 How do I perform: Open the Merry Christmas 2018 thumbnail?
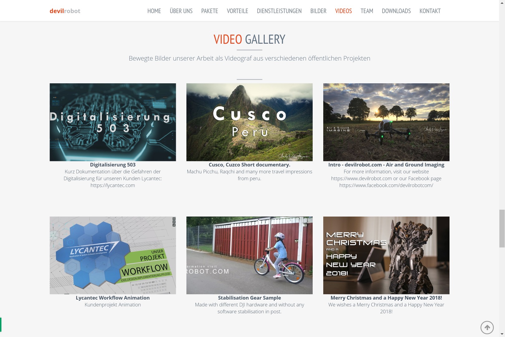(386, 255)
